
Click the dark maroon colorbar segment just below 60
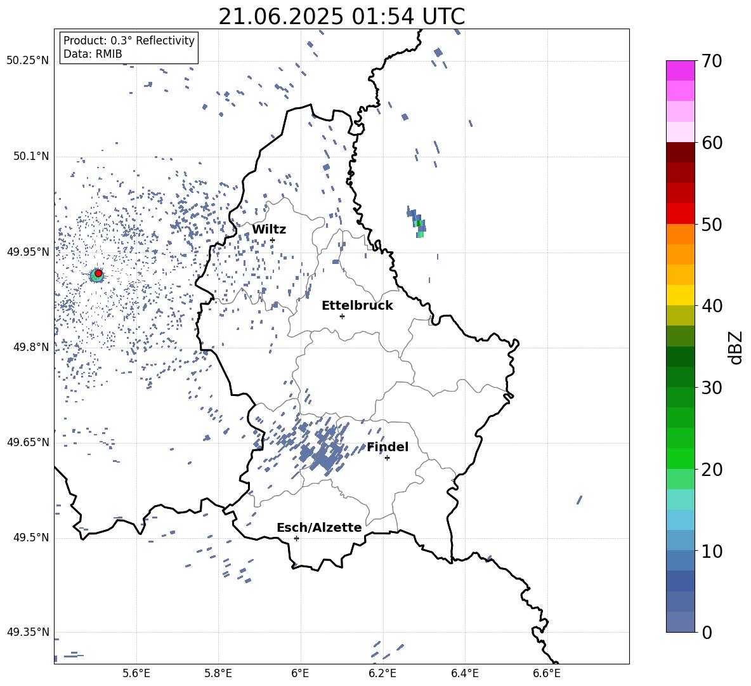[680, 152]
